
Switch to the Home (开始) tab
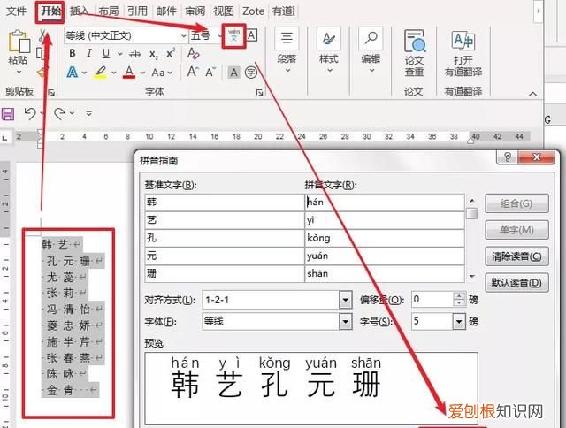[x=50, y=11]
